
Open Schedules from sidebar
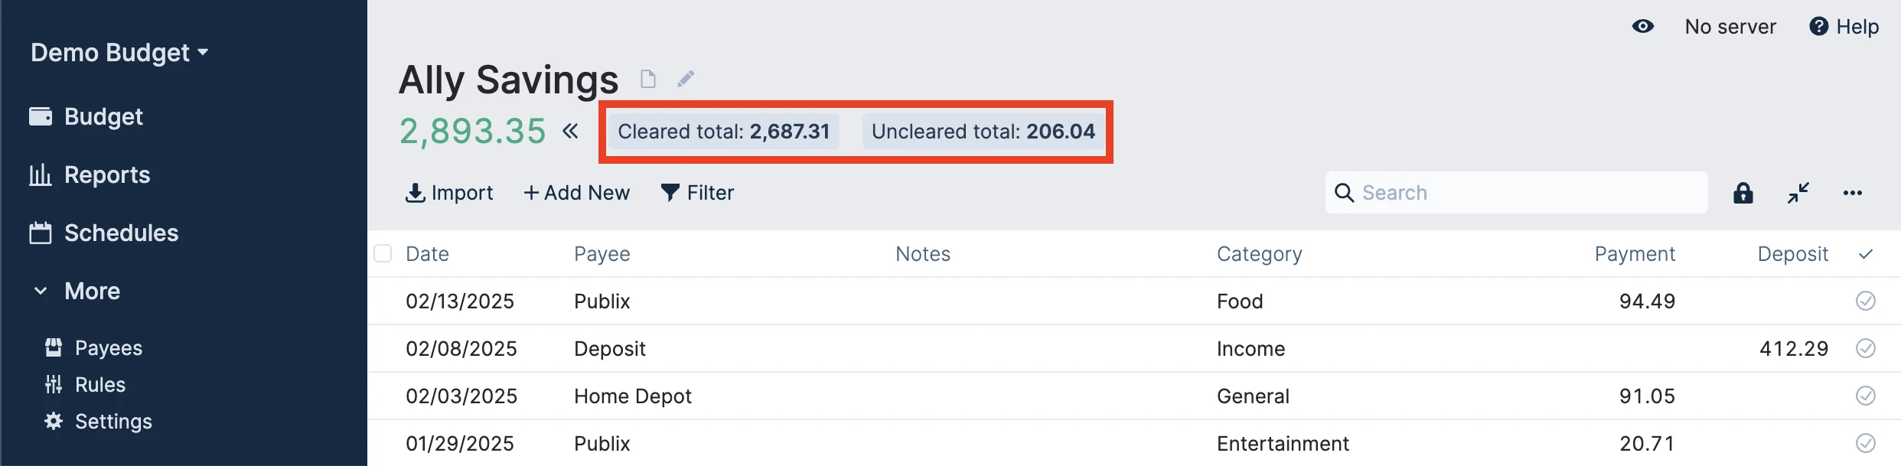121,233
